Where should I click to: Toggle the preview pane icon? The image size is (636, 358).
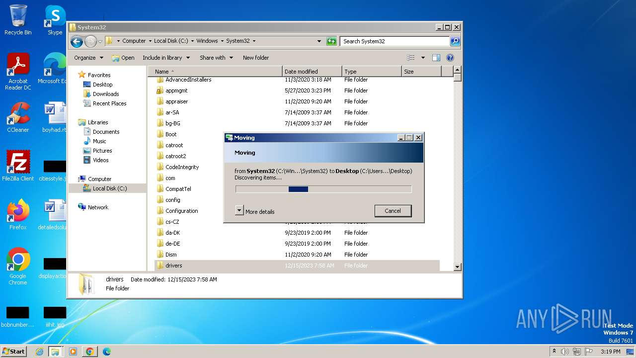point(436,58)
